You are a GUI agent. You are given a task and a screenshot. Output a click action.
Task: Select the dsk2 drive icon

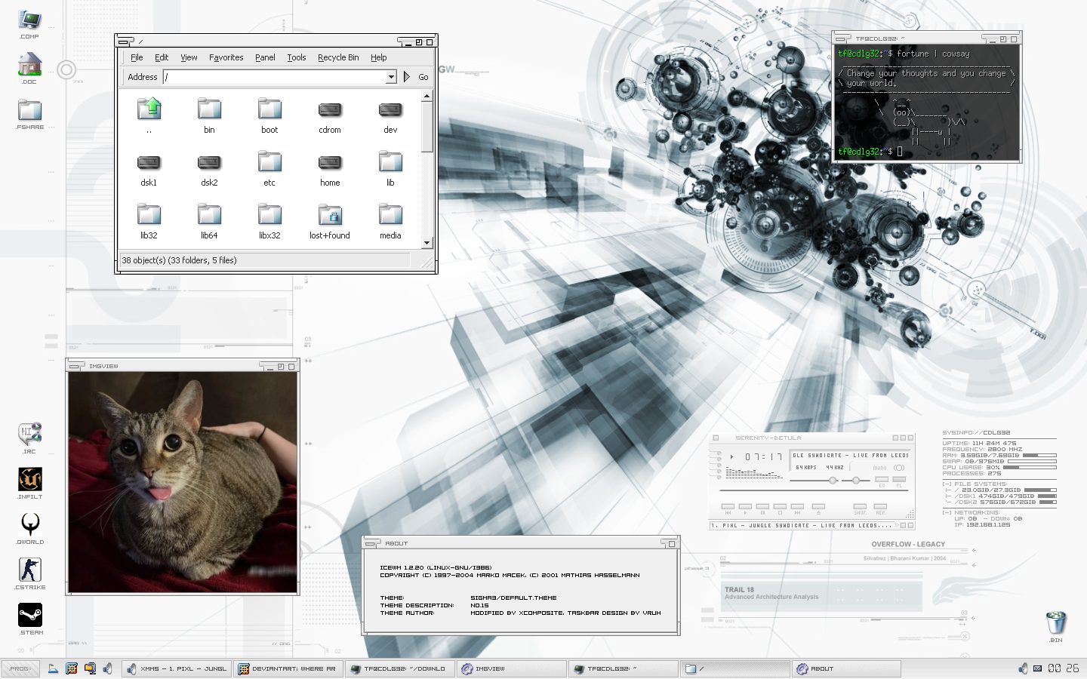[x=209, y=163]
